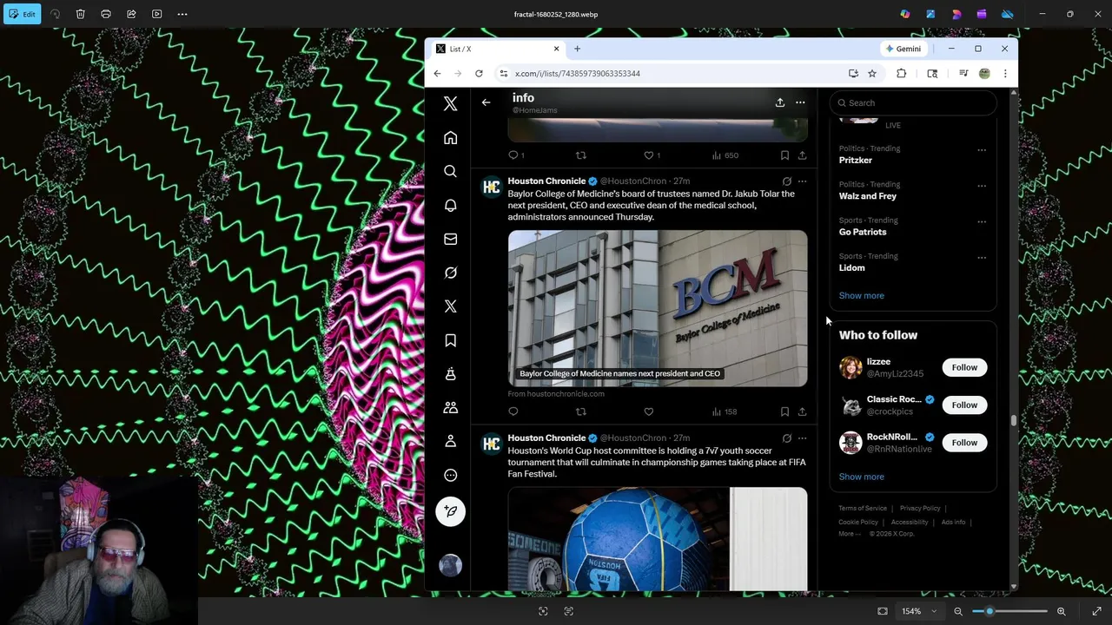Open the Pritzker trending topic
Viewport: 1112px width, 625px height.
coord(855,161)
